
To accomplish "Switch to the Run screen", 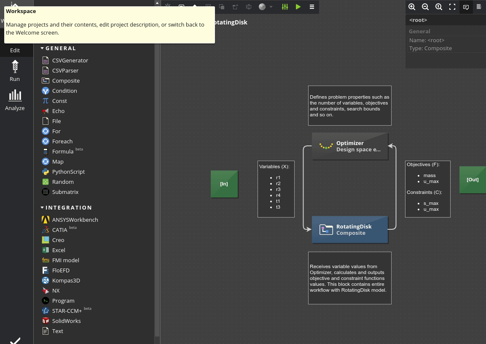I will 15,71.
